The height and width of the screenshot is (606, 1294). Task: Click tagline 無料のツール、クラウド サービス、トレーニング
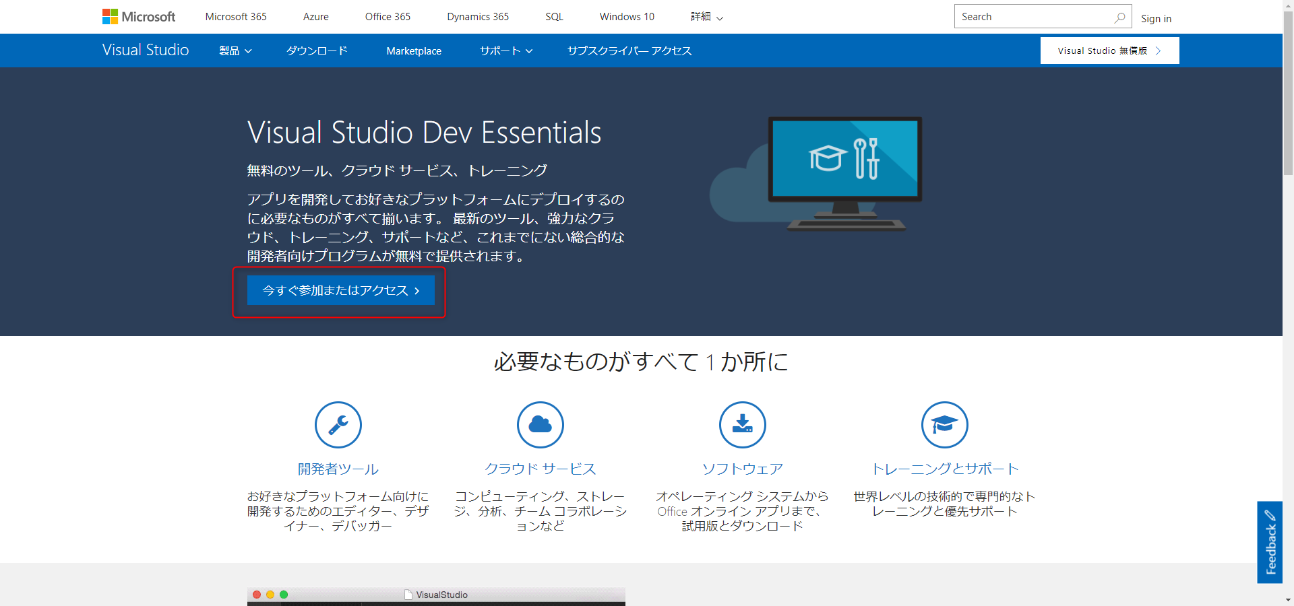click(x=397, y=170)
